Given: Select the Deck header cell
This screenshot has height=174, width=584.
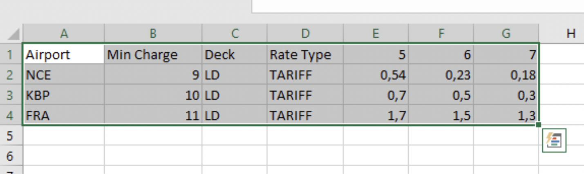Looking at the screenshot, I should pos(234,55).
